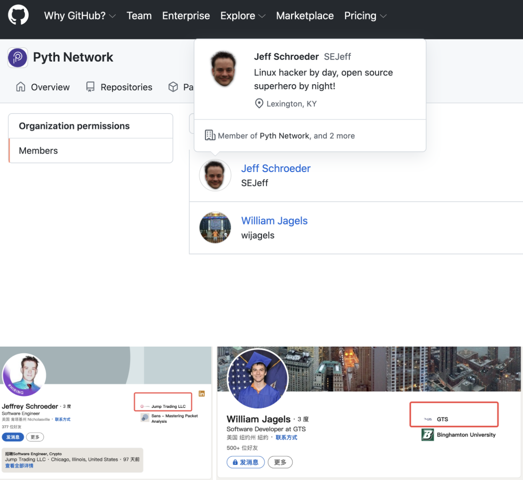Open Jeff Schroeder's profile link in members list
The width and height of the screenshot is (523, 480).
click(x=276, y=168)
